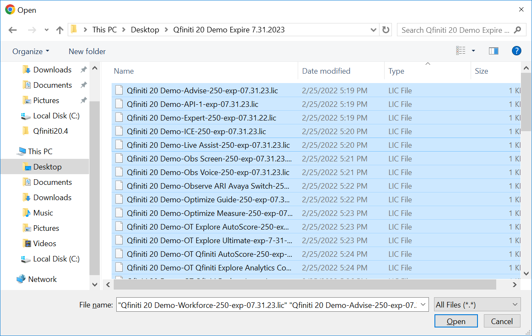
Task: Expand the File name combo box
Action: (x=423, y=304)
